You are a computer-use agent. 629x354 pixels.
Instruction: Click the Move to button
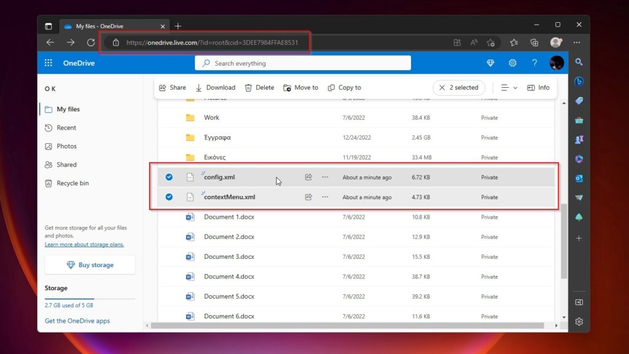(x=301, y=87)
